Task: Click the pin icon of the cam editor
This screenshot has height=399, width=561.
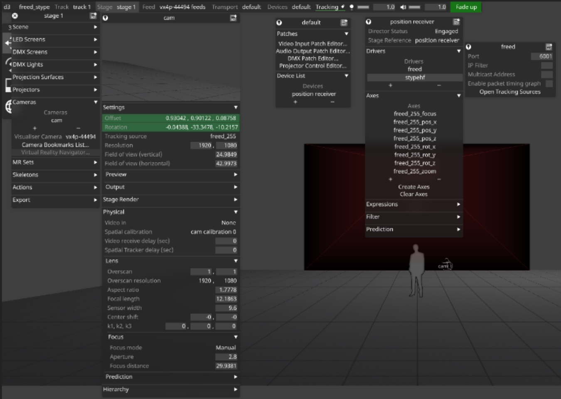Action: [106, 18]
